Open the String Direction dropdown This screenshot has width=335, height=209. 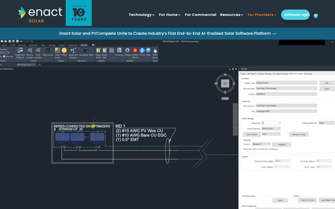point(271,128)
